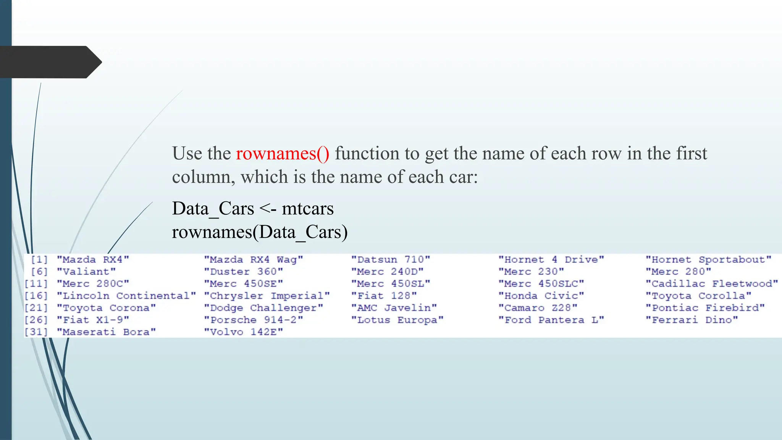
Task: Click the [31] index label
Action: (36, 332)
